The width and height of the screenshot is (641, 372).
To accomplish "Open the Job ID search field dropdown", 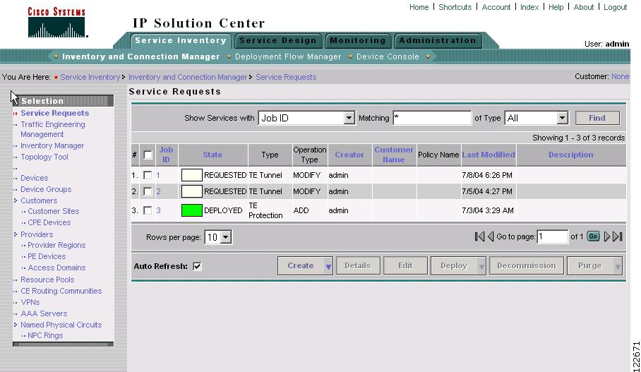I will [349, 118].
